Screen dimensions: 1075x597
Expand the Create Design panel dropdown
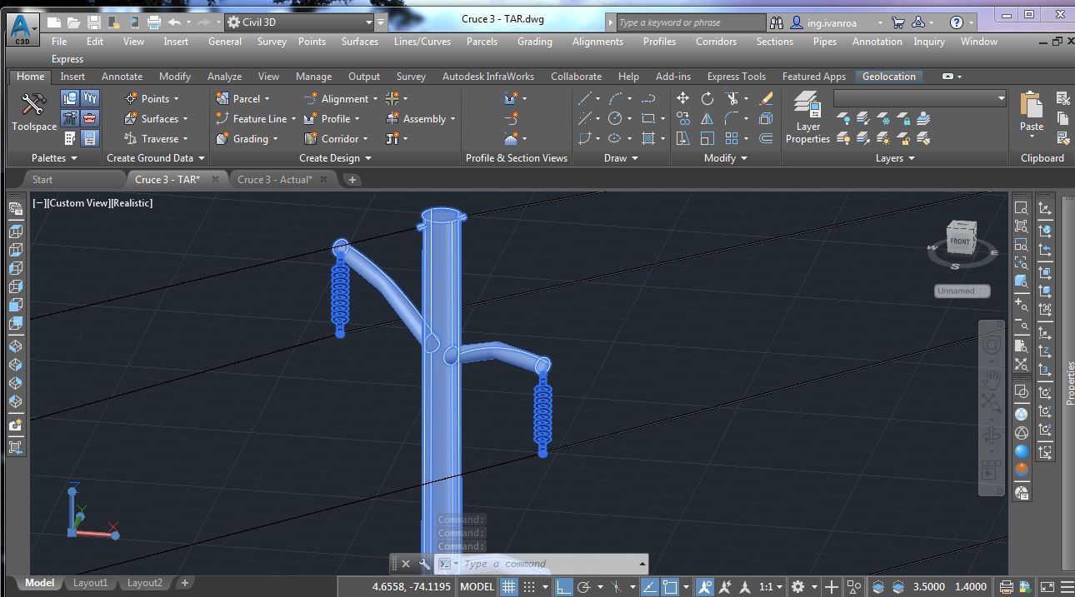coord(367,157)
